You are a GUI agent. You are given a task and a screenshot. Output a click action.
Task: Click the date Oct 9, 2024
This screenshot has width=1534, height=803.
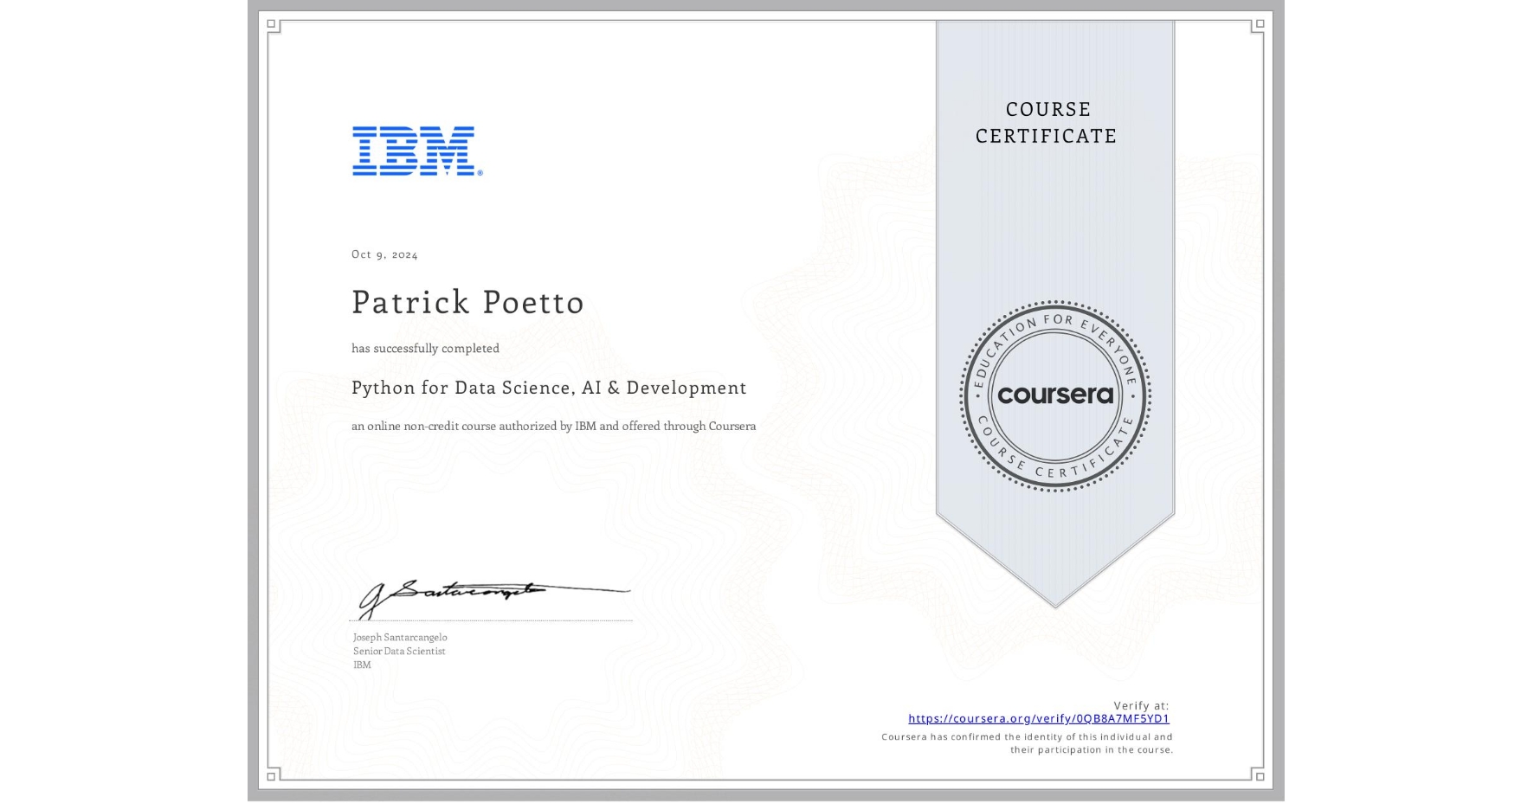(x=383, y=254)
